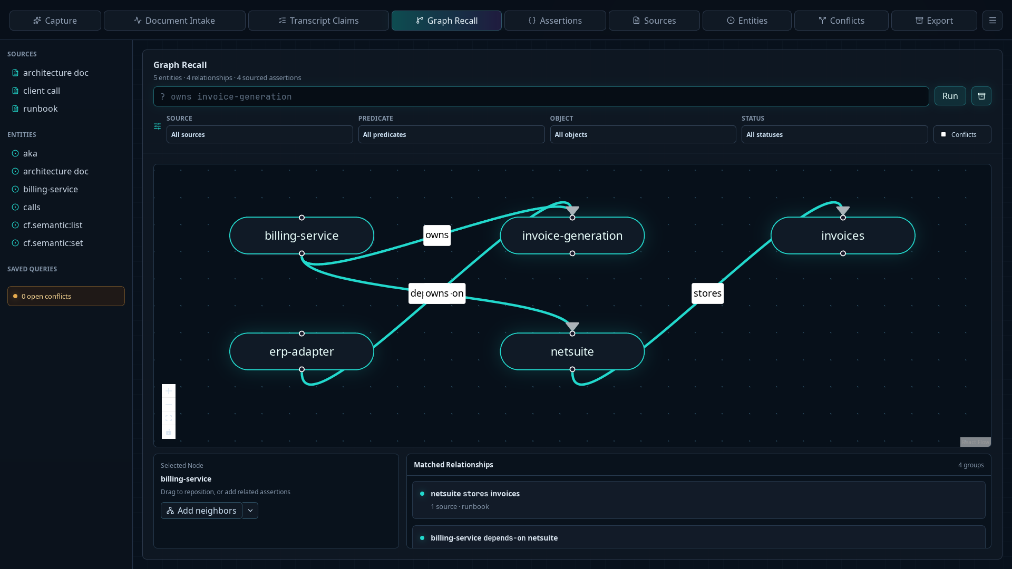Click the bottom handle of invoice-generation node
Image resolution: width=1012 pixels, height=569 pixels.
pos(572,253)
